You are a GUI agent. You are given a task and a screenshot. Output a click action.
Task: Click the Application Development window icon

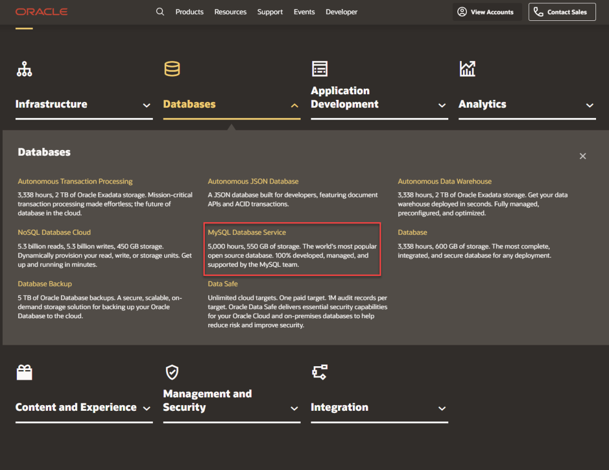[x=320, y=69]
